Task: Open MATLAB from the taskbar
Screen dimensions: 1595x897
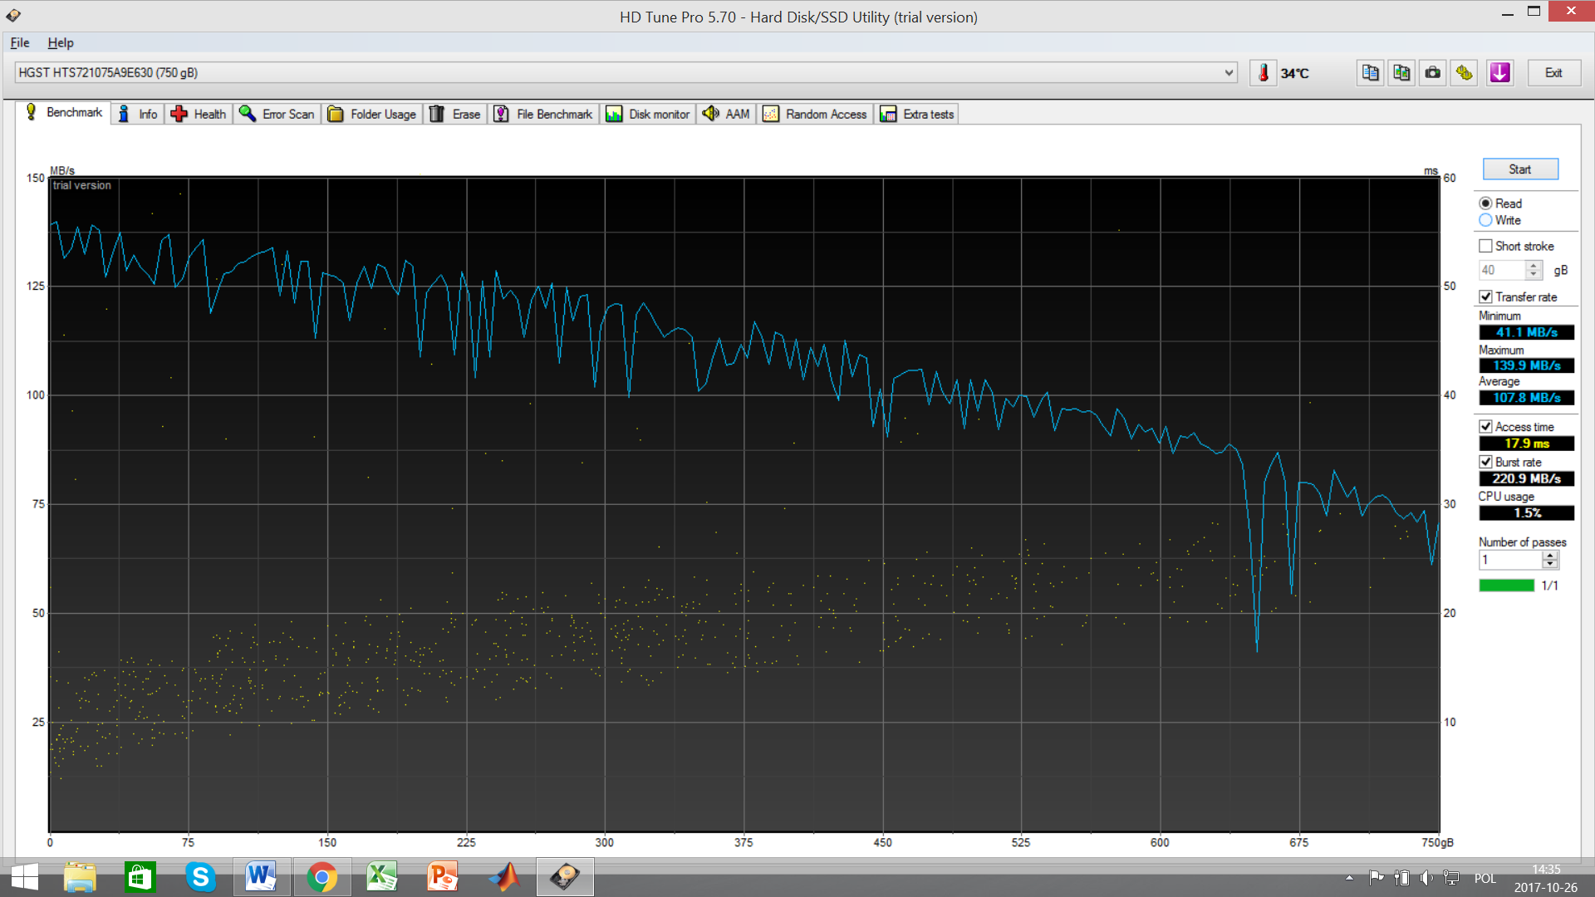Action: pyautogui.click(x=503, y=877)
